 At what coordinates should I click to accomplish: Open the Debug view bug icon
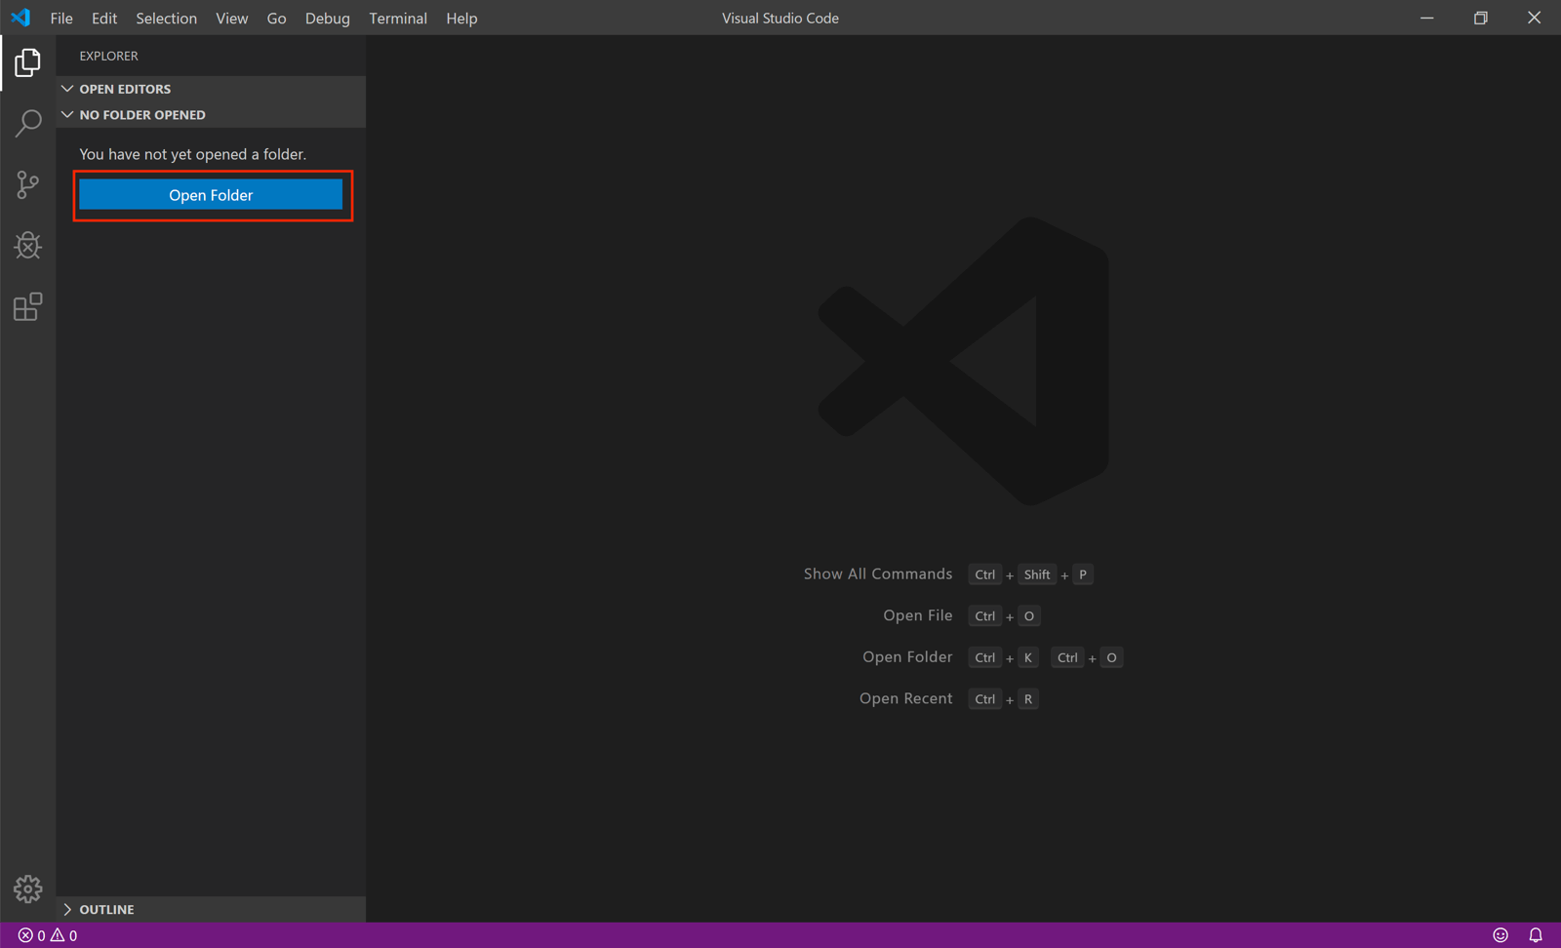click(x=27, y=245)
